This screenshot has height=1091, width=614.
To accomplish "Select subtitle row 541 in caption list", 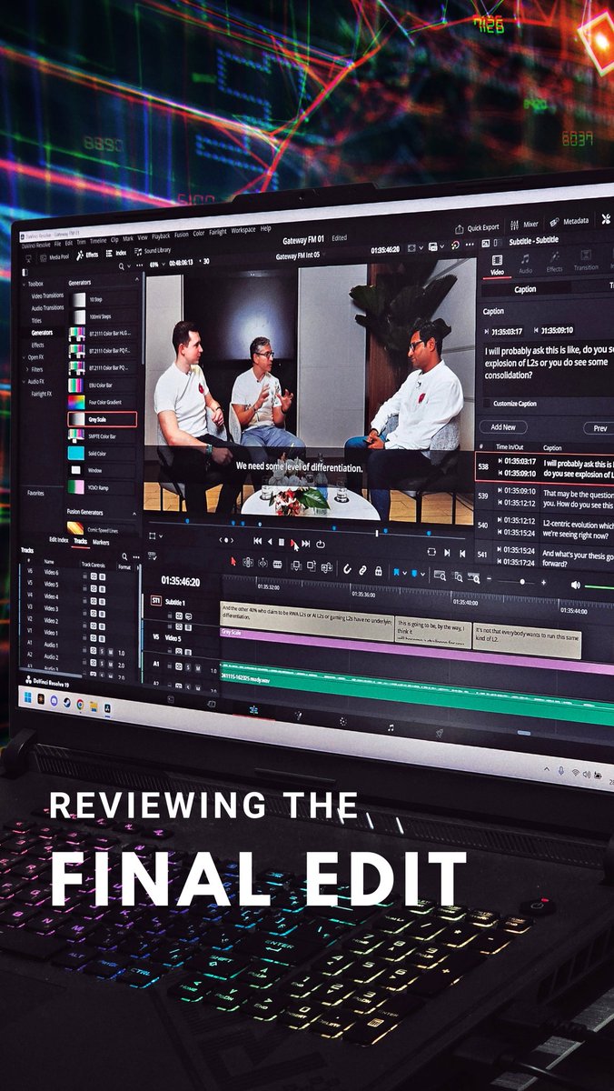I will point(545,557).
